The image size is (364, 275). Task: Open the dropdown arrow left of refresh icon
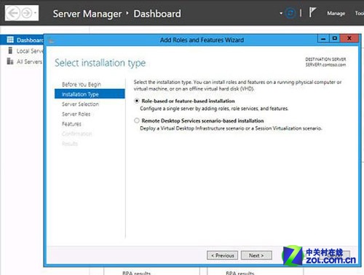click(x=281, y=13)
